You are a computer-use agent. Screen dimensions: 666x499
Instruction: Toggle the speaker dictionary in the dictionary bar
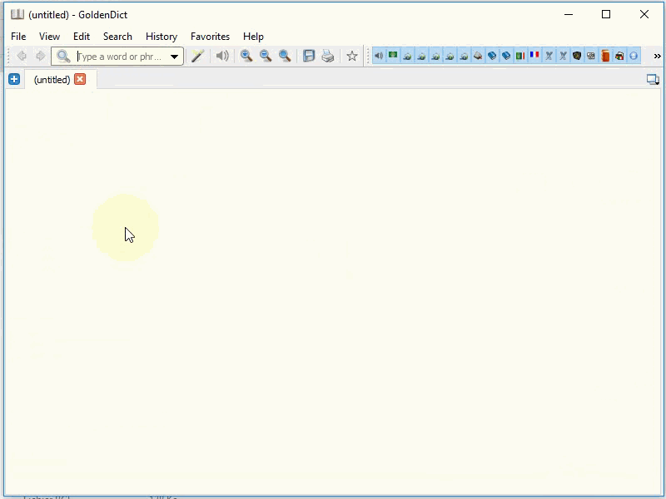379,56
